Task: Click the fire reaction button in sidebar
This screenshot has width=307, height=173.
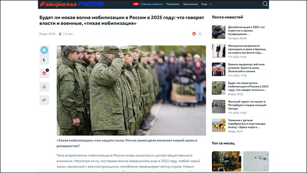Action: pyautogui.click(x=44, y=74)
